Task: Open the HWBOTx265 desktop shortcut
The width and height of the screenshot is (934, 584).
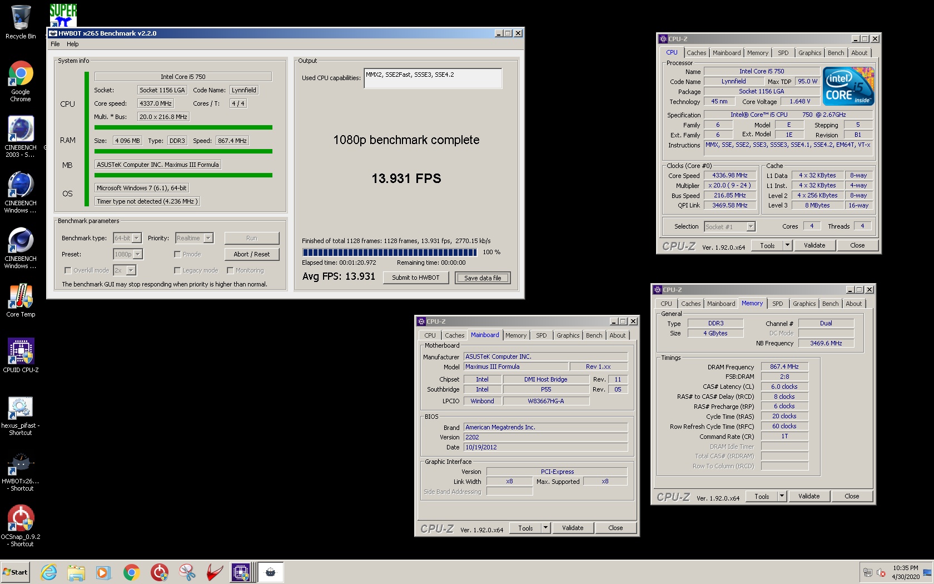Action: 21,471
